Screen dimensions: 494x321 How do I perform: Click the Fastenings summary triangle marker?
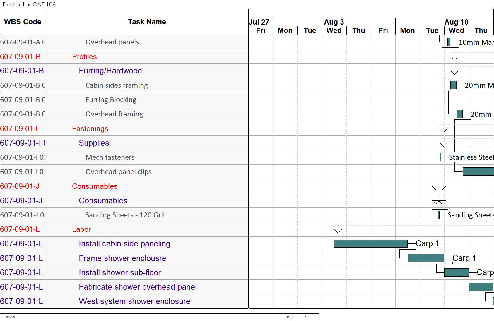pyautogui.click(x=444, y=130)
